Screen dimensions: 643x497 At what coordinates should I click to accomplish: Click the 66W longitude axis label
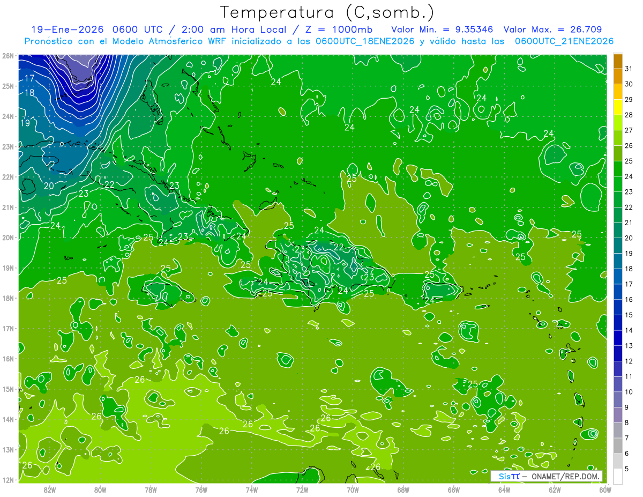[454, 489]
